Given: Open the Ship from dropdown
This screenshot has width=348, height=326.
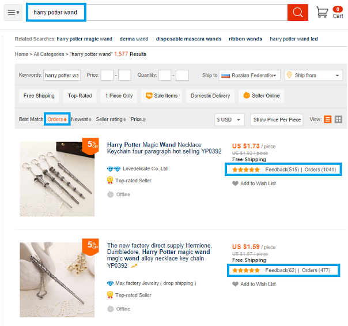Looking at the screenshot, I should [313, 76].
